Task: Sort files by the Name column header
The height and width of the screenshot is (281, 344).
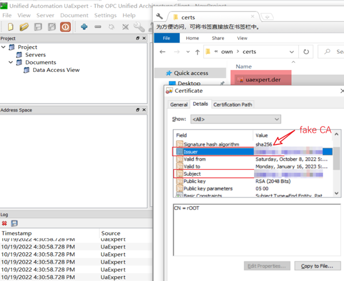Action: (x=244, y=67)
